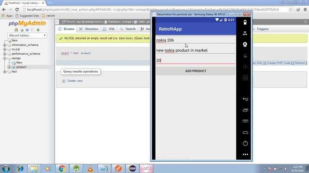Open Genymotion more options dots
This screenshot has width=309, height=173.
pyautogui.click(x=245, y=154)
